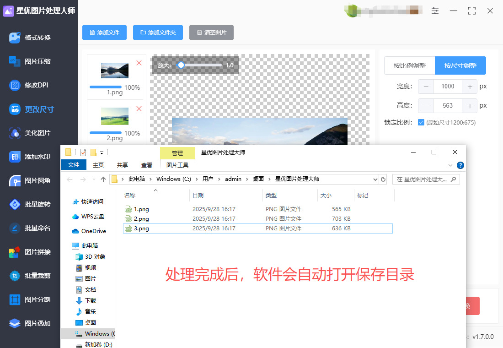Increase width with the plus button
This screenshot has height=348, width=503.
click(x=470, y=87)
